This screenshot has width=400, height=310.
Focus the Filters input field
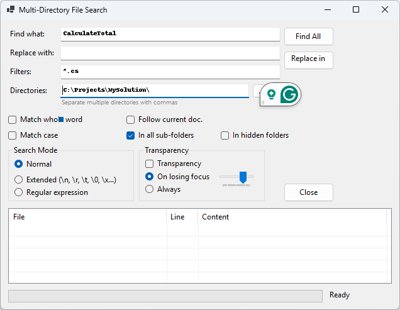tap(170, 72)
